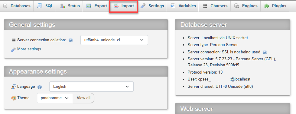Go to the Engines tab

(246, 6)
